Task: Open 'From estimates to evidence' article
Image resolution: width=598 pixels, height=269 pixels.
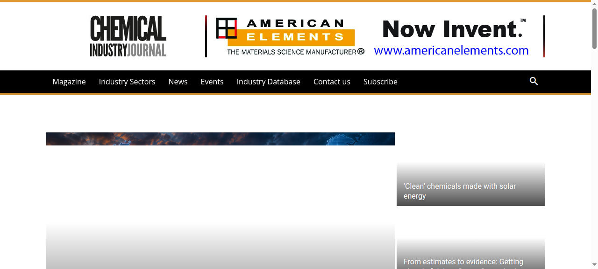Action: click(463, 264)
